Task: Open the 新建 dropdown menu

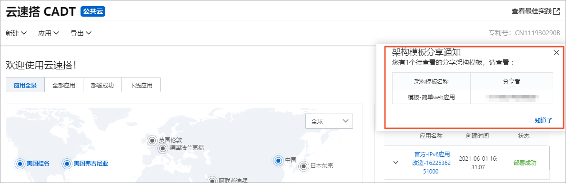Action: click(x=16, y=33)
